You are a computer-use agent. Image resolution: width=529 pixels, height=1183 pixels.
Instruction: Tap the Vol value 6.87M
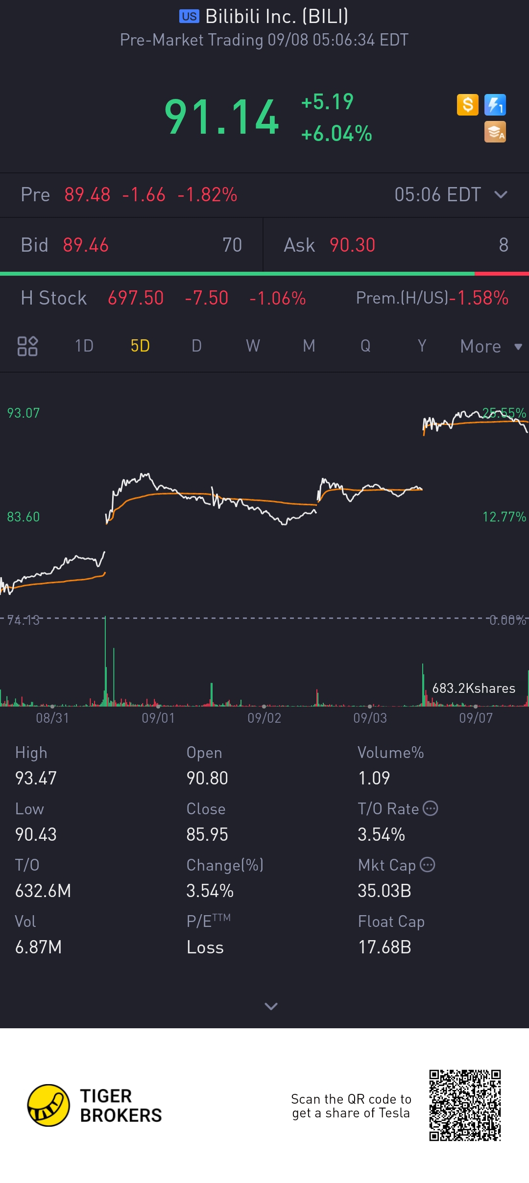click(x=38, y=947)
